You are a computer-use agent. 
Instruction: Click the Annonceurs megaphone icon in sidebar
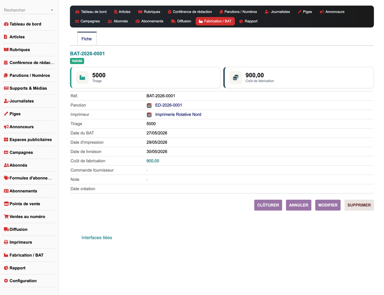[x=6, y=127]
